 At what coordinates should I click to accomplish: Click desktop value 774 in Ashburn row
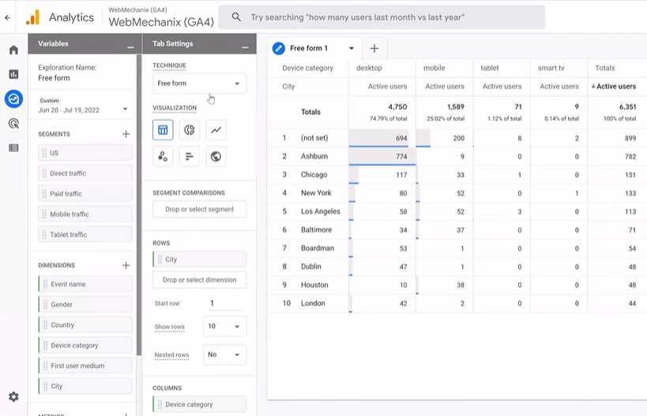click(x=401, y=156)
